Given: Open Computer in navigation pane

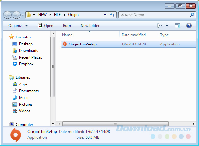Looking at the screenshot, I should (24, 125).
